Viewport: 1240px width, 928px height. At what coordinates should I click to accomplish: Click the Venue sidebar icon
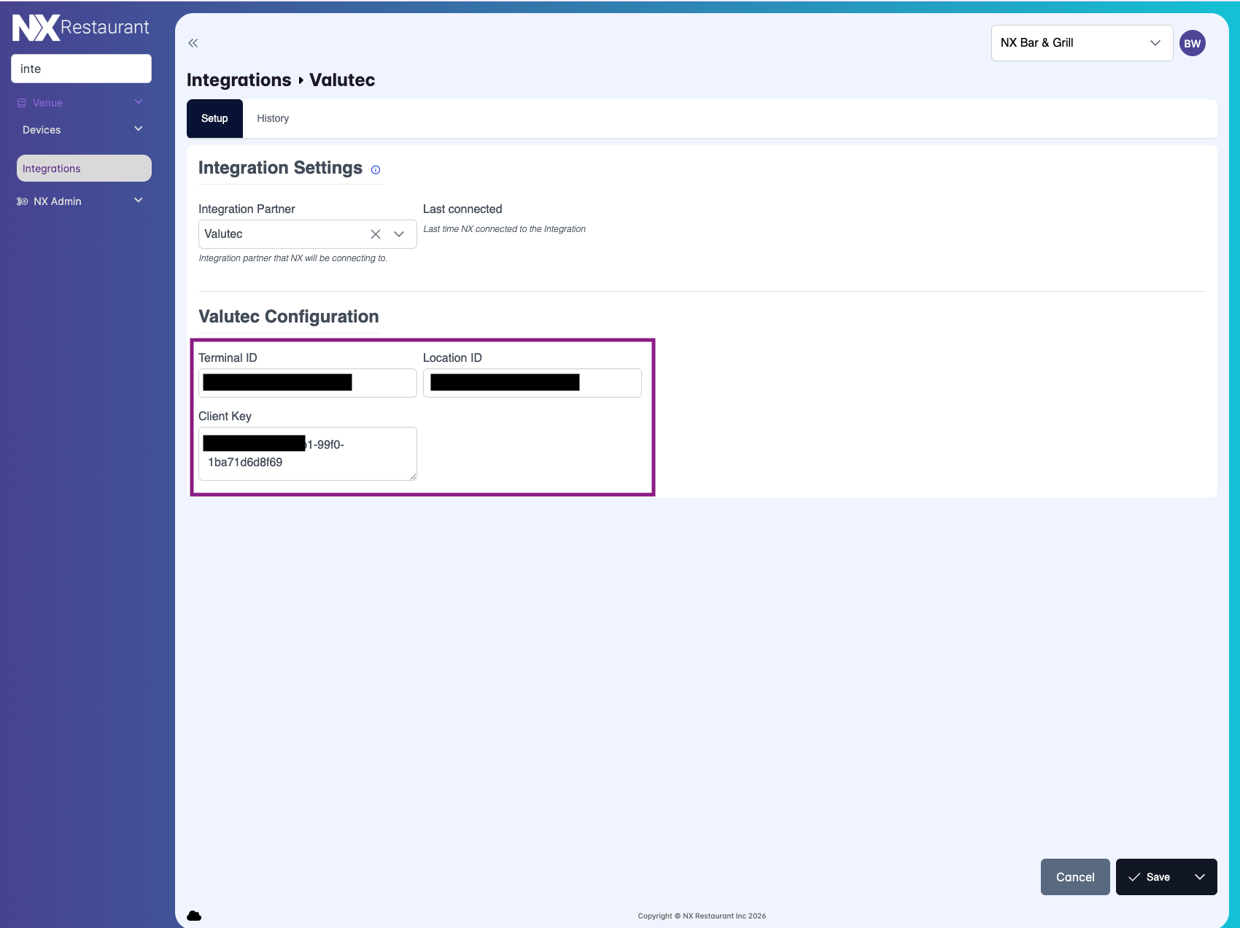tap(22, 103)
